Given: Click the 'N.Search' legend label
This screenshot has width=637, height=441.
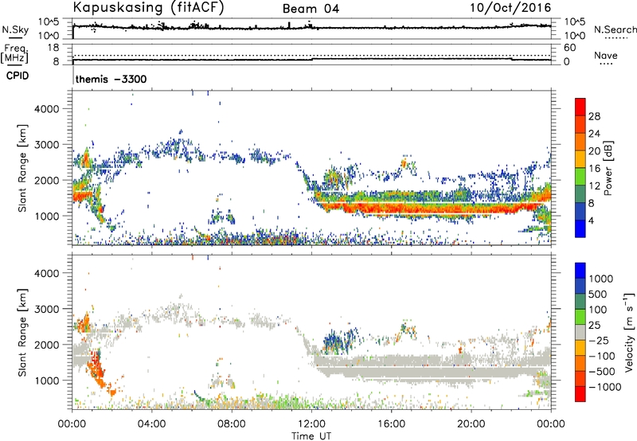Looking at the screenshot, I should 615,29.
